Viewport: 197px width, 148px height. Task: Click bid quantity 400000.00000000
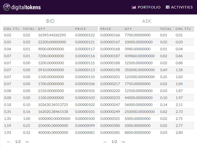coord(53,133)
